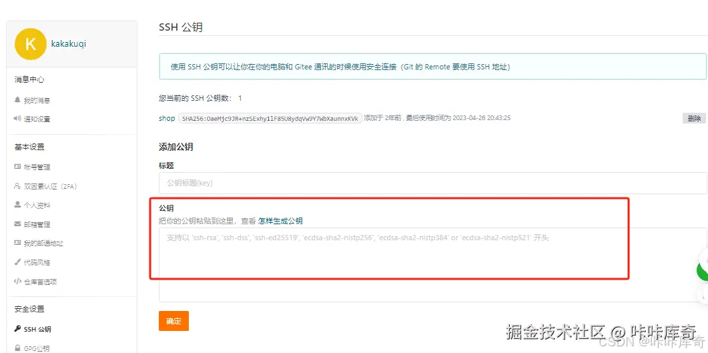Click the shop key name
The image size is (708, 353).
(167, 118)
